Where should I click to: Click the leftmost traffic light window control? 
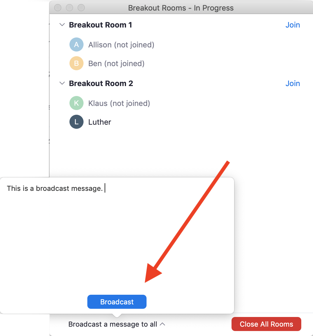click(x=57, y=8)
